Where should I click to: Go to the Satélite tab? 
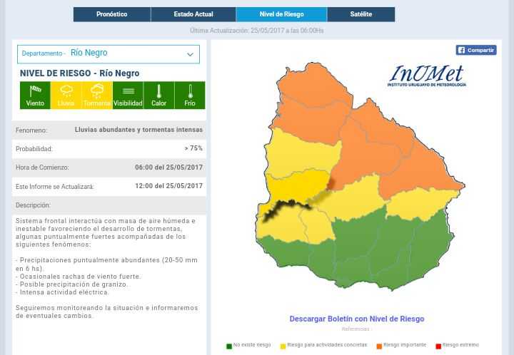361,14
